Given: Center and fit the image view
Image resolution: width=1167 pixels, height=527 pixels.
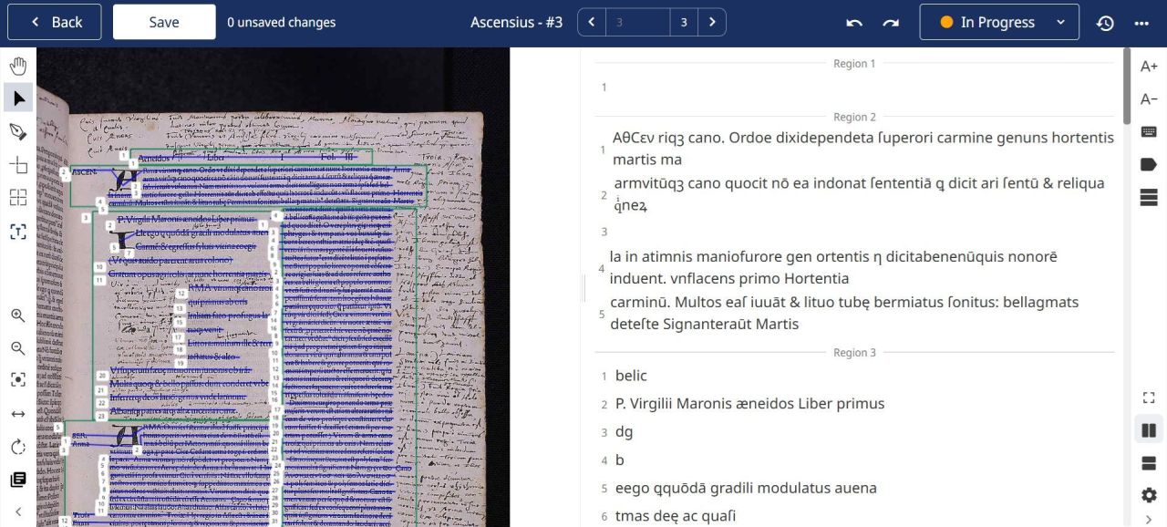Looking at the screenshot, I should pyautogui.click(x=18, y=379).
